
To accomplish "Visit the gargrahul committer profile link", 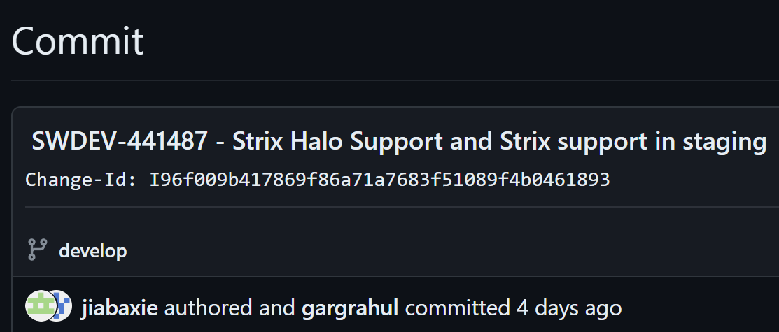I will point(350,308).
